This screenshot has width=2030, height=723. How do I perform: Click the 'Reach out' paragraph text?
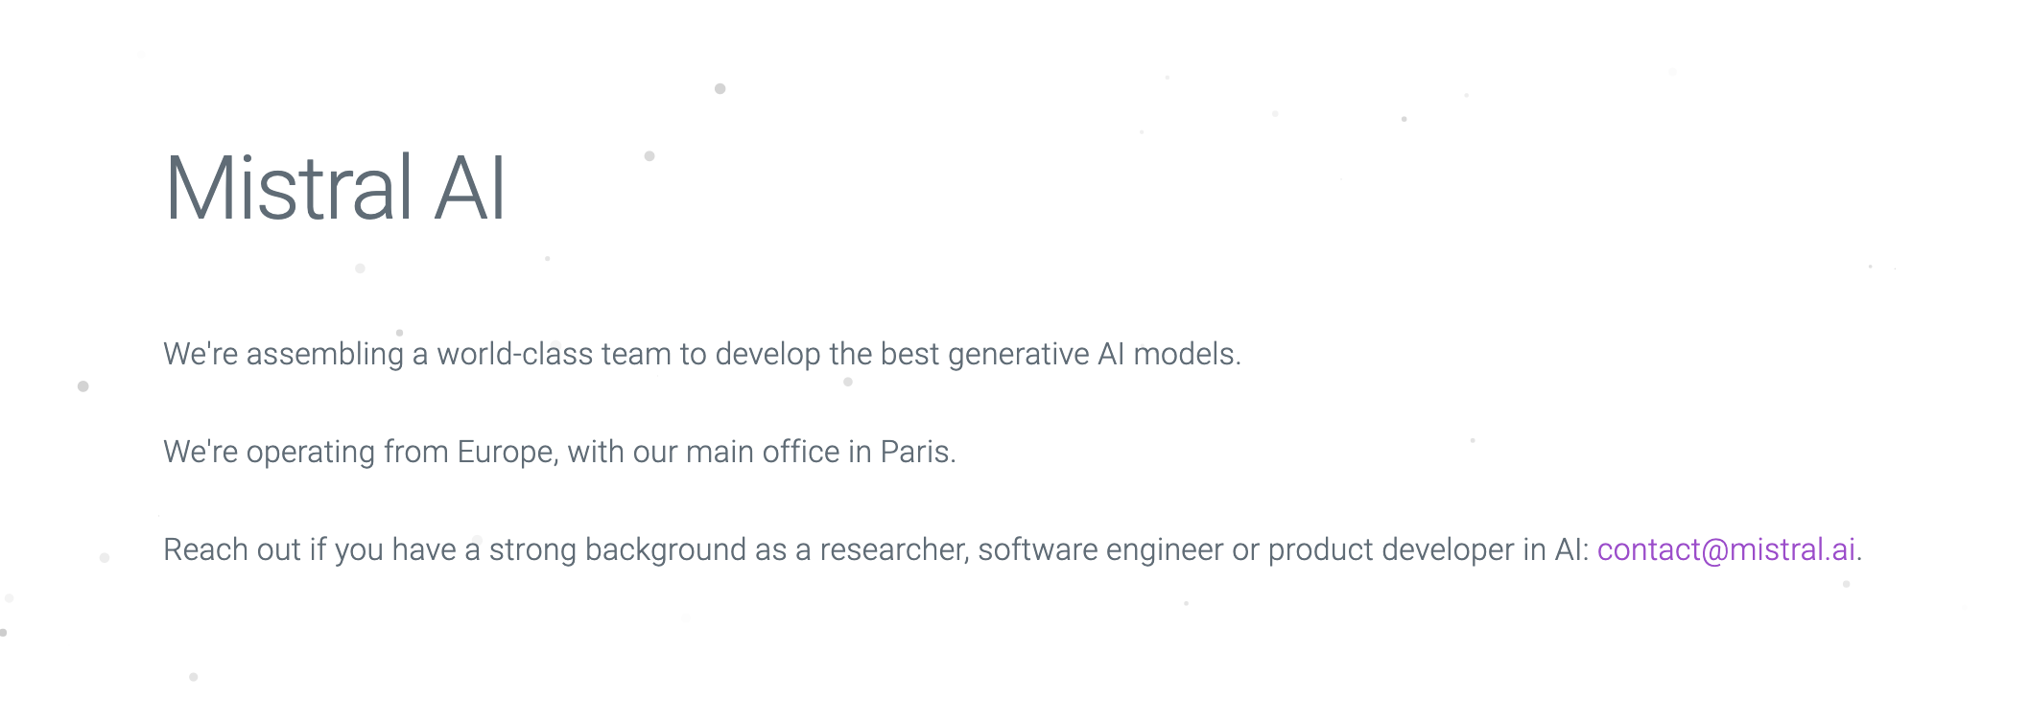1012,549
